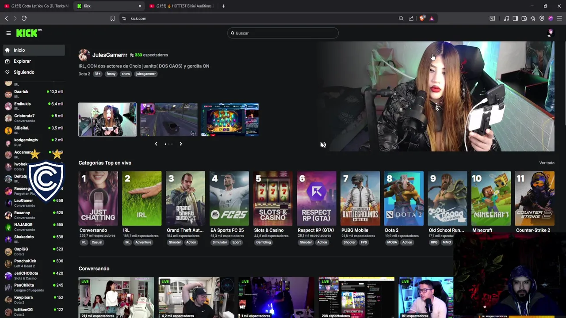Image resolution: width=566 pixels, height=318 pixels.
Task: Open Brave Shields lion icon
Action: coord(422,19)
